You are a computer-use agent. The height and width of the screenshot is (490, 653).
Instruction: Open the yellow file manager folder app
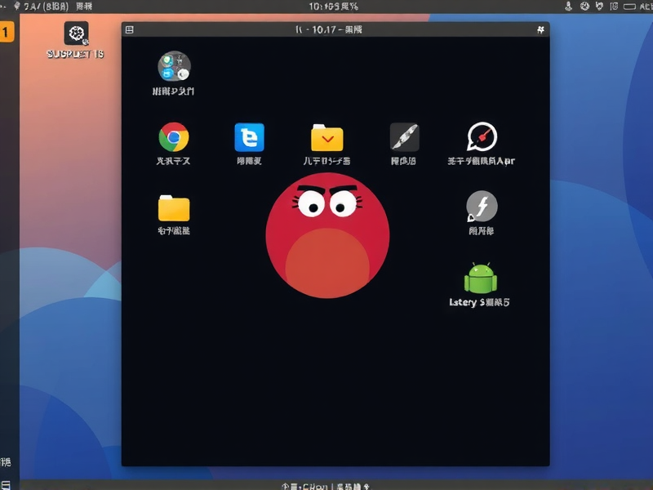click(326, 137)
